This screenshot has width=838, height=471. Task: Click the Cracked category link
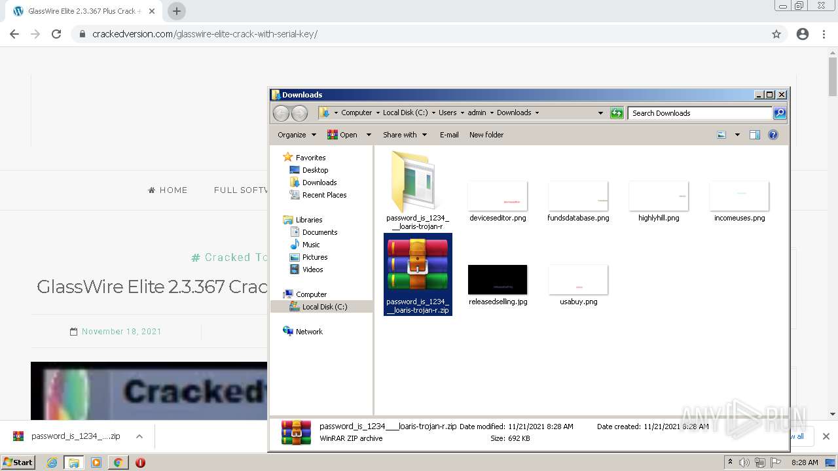pos(229,258)
